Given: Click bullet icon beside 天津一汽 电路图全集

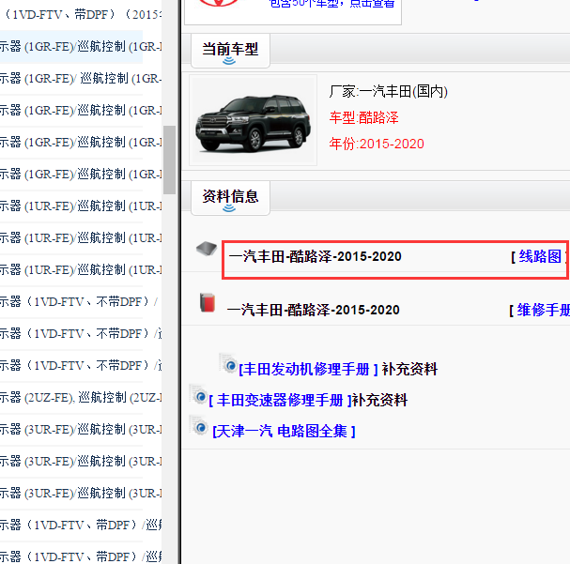Looking at the screenshot, I should coord(198,426).
